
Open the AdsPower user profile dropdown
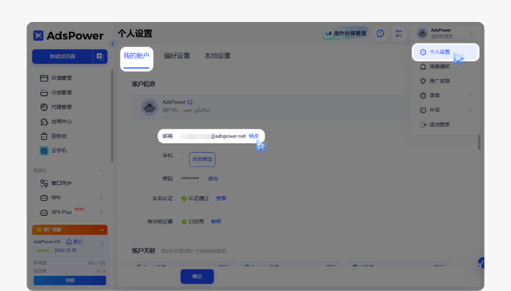pos(445,33)
